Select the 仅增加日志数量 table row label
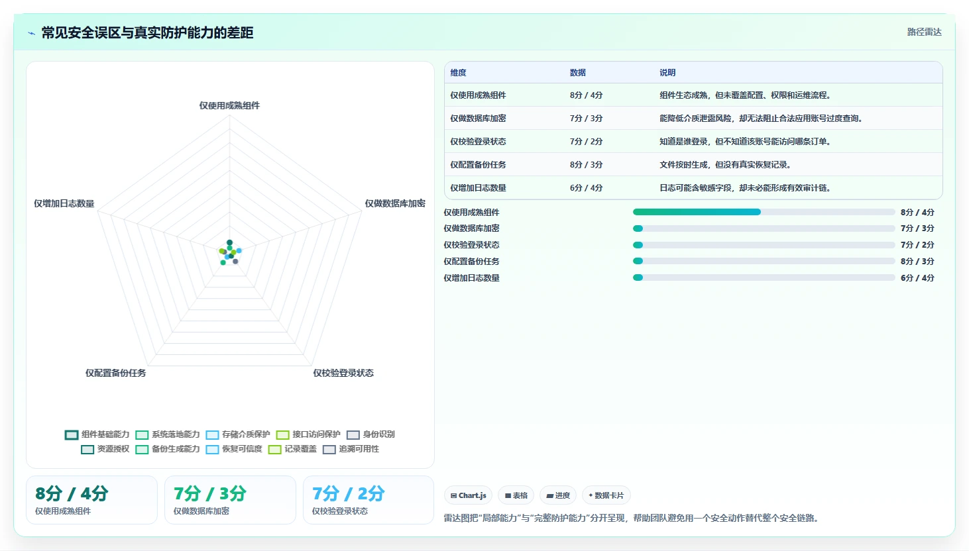 [478, 188]
